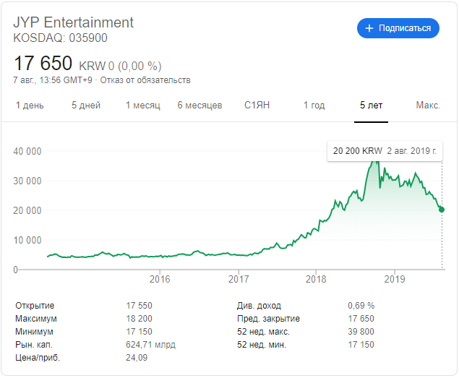Click the KOSDAQ: 035900 ticker text
Image resolution: width=459 pixels, height=378 pixels.
61,38
